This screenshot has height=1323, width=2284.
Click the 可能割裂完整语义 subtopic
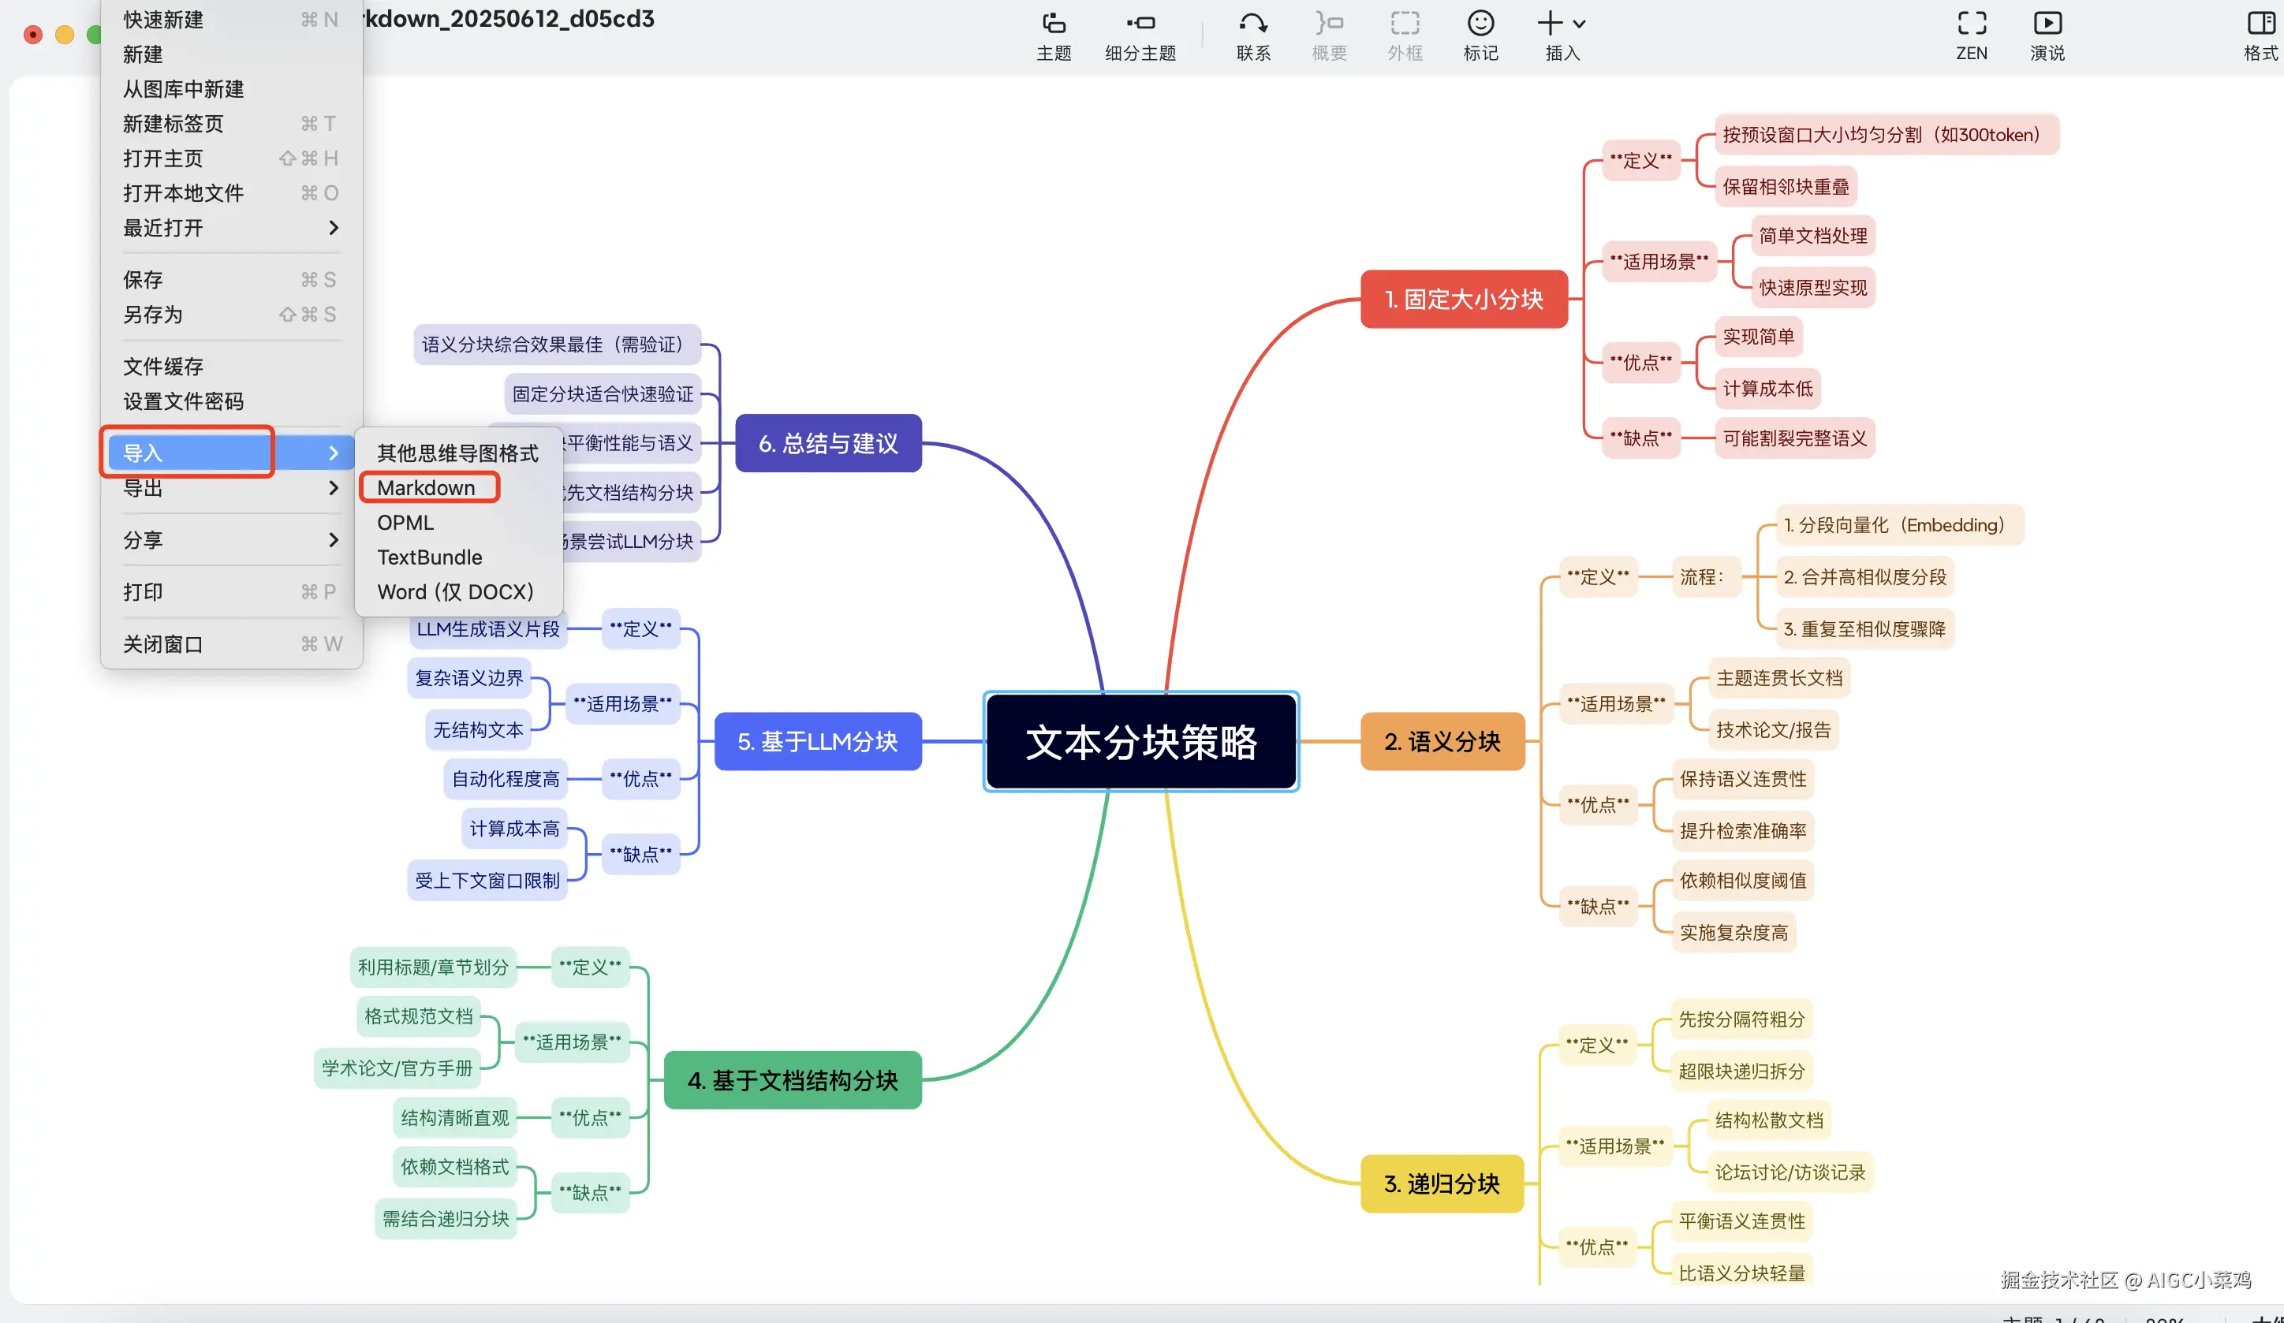coord(1794,438)
